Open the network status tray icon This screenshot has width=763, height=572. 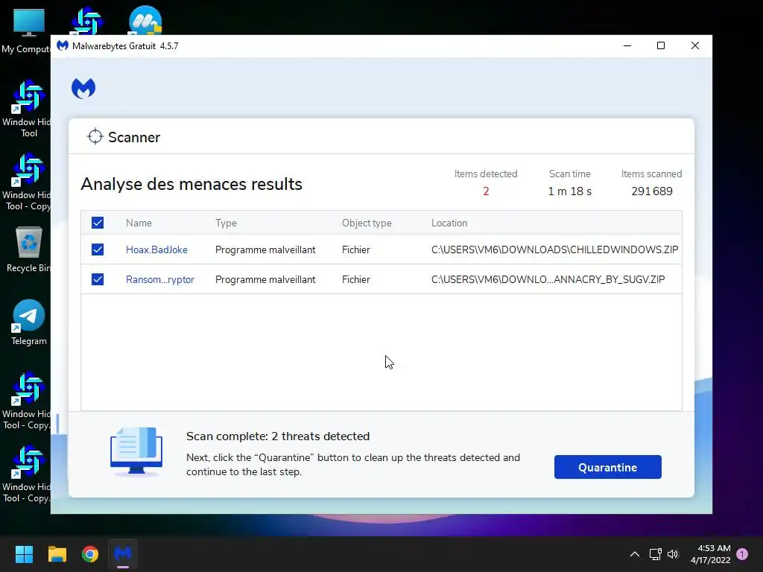[655, 554]
